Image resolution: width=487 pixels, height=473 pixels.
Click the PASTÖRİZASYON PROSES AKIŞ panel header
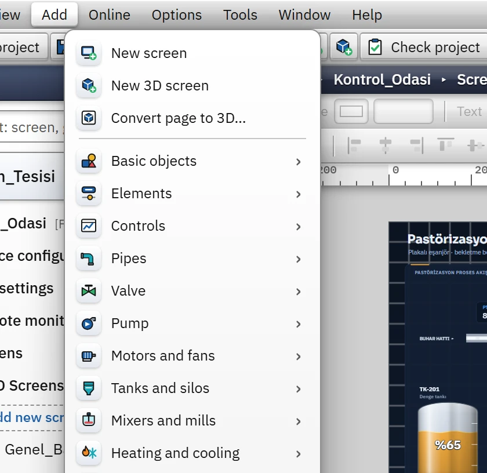pos(450,272)
